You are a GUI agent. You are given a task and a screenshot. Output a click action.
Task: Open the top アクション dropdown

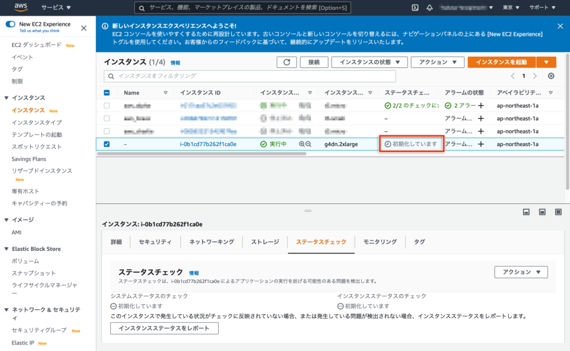tap(438, 62)
